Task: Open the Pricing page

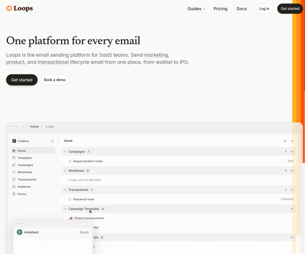Action: [220, 9]
